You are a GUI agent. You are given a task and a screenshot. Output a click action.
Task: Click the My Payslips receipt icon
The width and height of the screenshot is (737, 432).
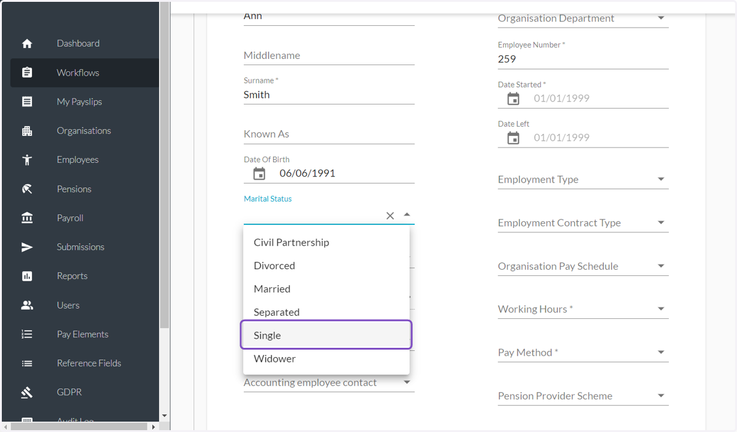click(27, 102)
